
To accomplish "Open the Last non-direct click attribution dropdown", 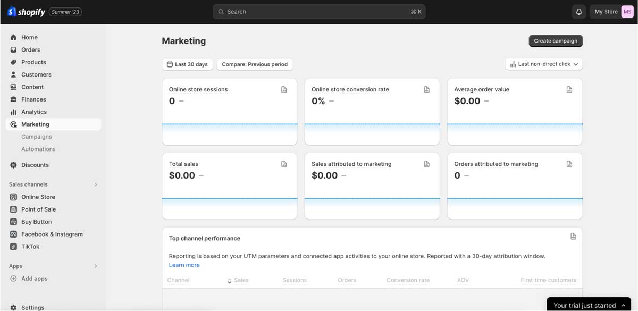I will click(x=543, y=63).
